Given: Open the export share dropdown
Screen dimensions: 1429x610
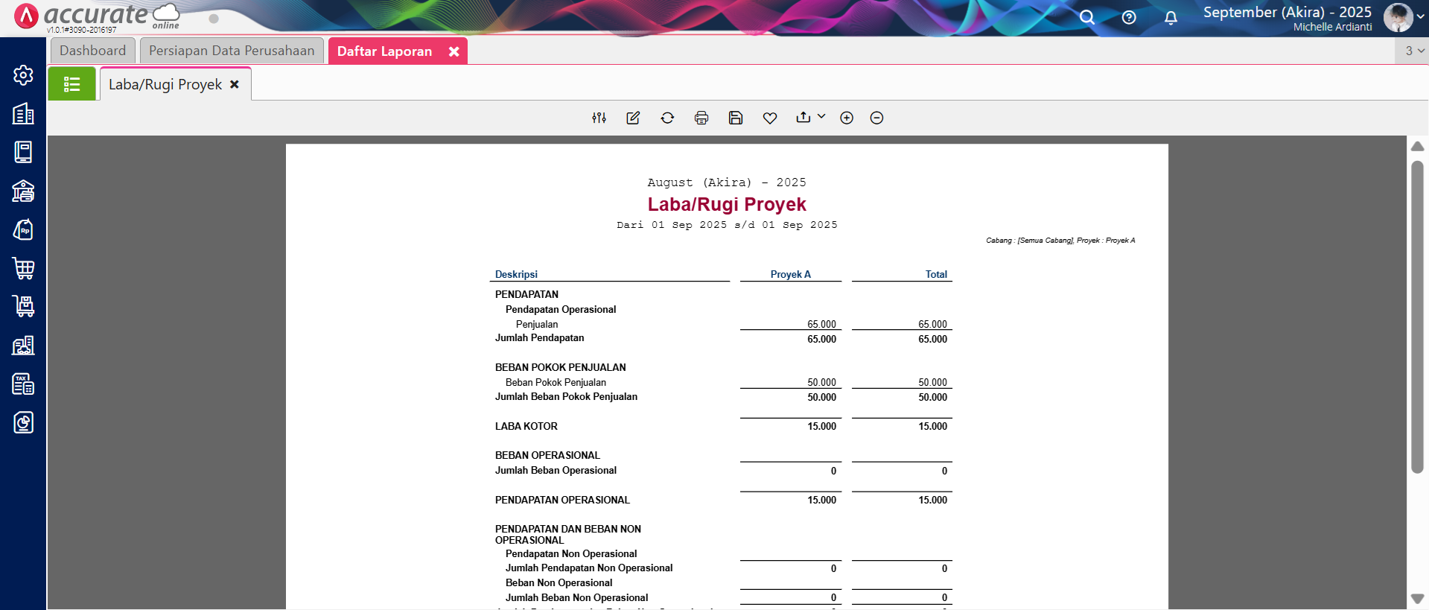Looking at the screenshot, I should 810,117.
